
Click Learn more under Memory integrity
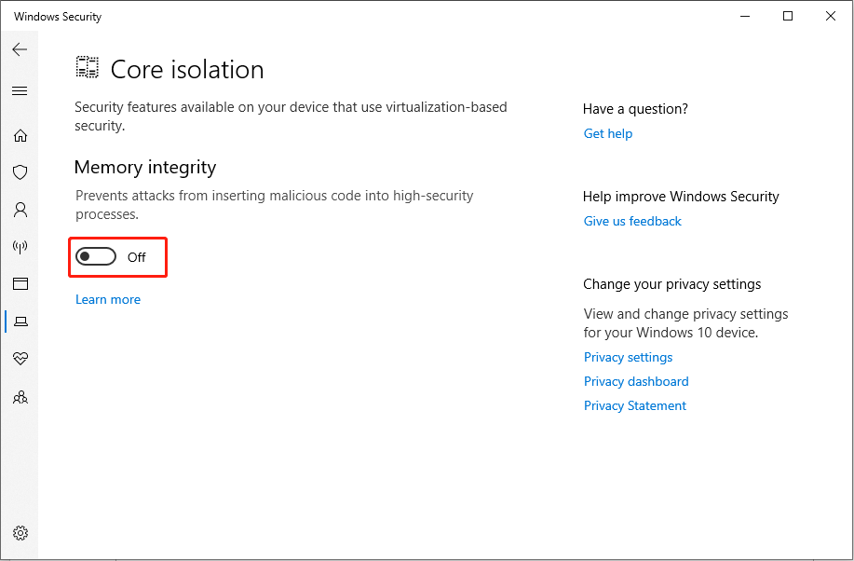[107, 299]
